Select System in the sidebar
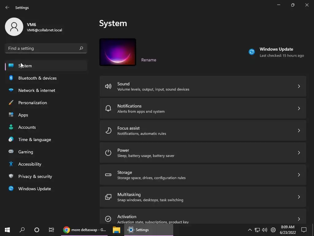 click(46, 66)
